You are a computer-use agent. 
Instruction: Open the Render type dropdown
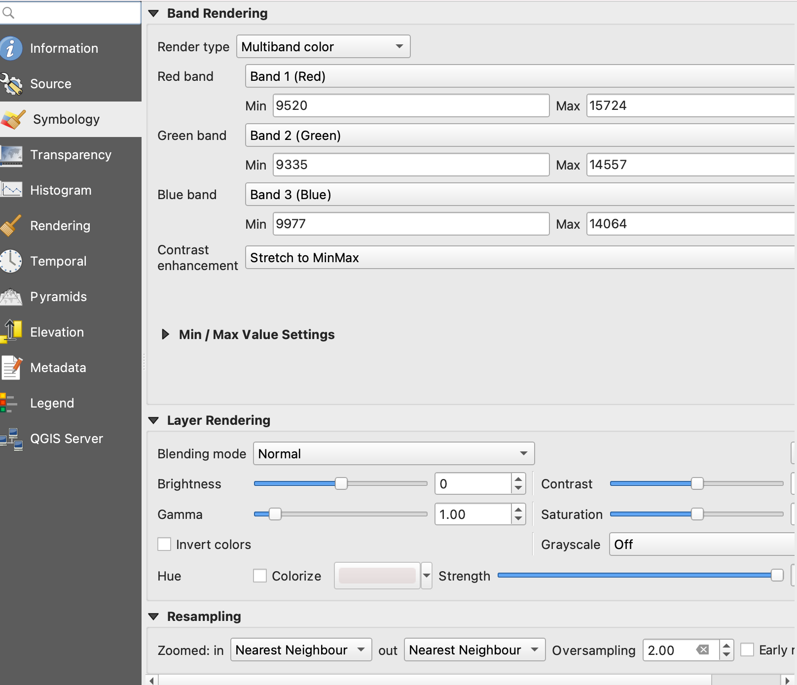click(x=323, y=46)
